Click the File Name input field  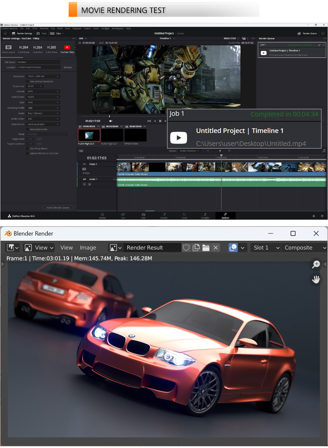point(39,62)
